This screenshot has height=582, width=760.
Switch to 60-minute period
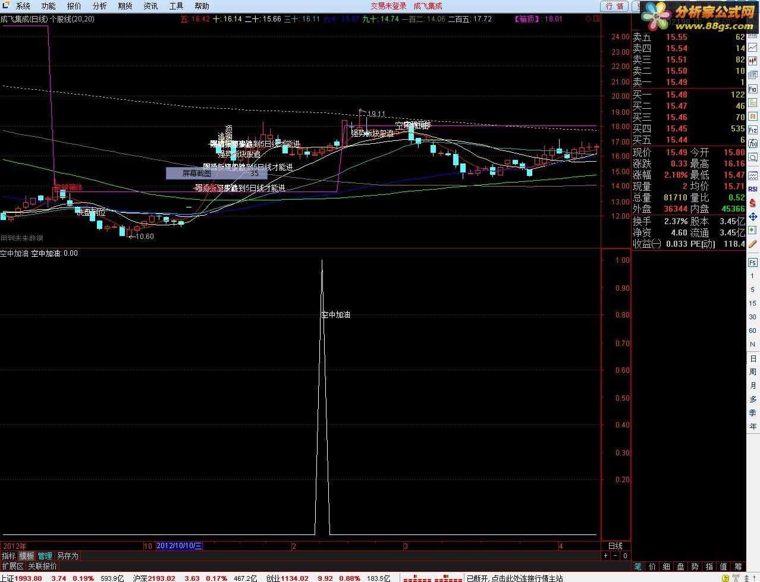point(752,331)
